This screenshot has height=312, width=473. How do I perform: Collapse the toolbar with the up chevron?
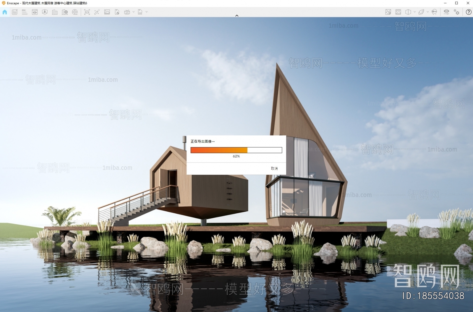click(x=237, y=16)
